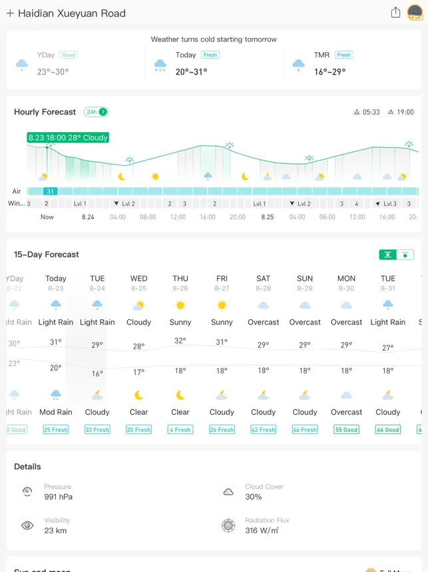Click the 8.24 date on hourly axis
This screenshot has width=428, height=572.
(88, 217)
